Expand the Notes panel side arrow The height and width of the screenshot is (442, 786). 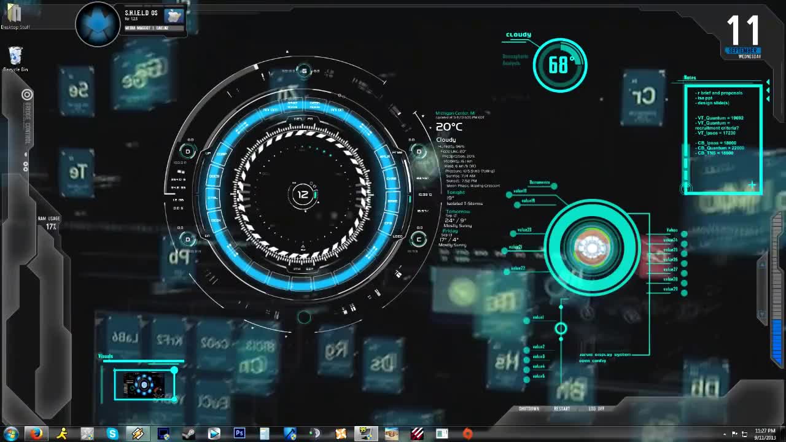point(768,82)
